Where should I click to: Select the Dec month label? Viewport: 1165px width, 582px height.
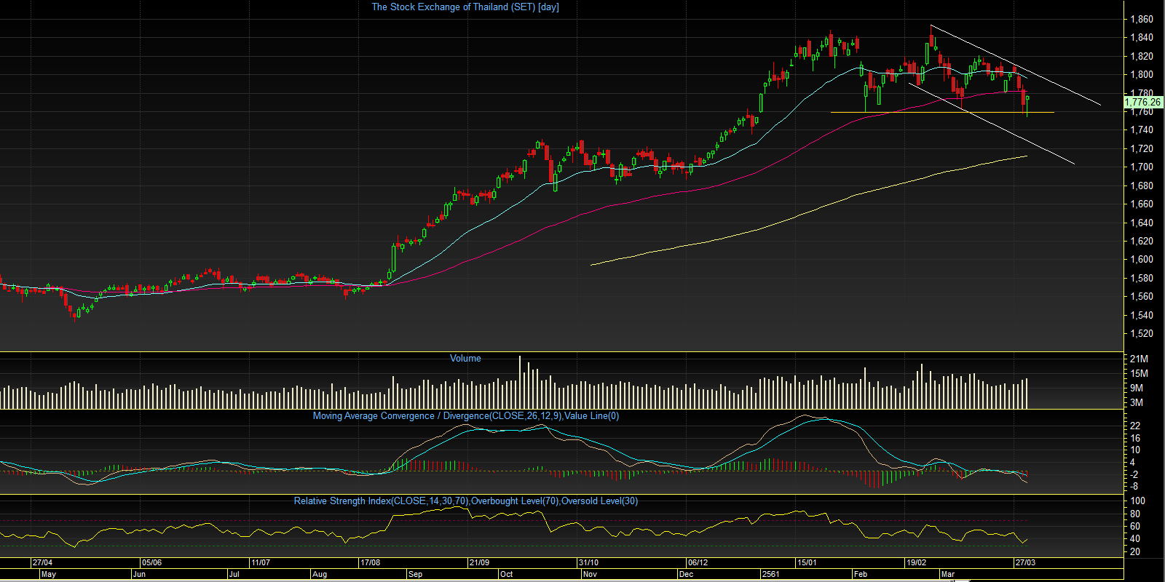[686, 575]
